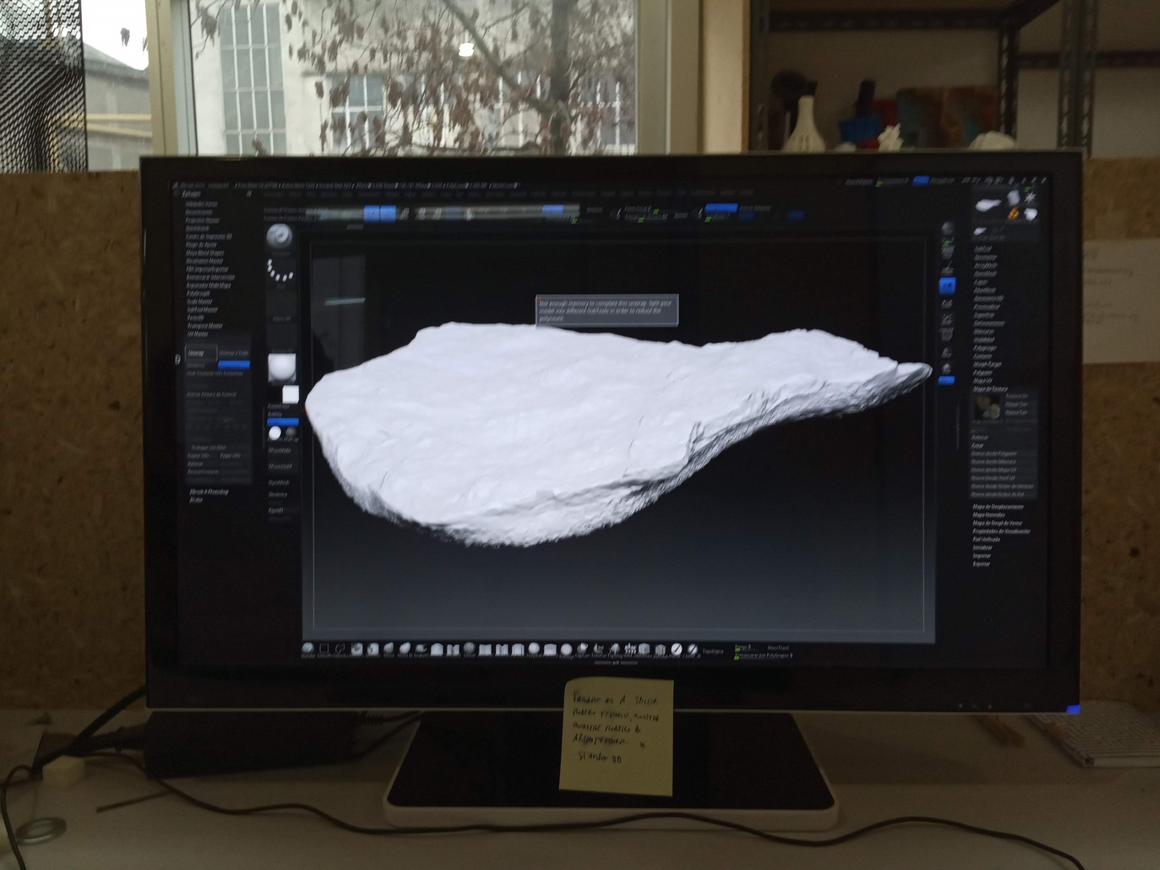Expand the SubTool subpalette
This screenshot has width=1160, height=870.
coord(982,249)
